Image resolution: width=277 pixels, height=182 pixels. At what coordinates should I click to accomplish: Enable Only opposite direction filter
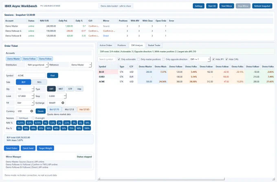[x=164, y=59]
